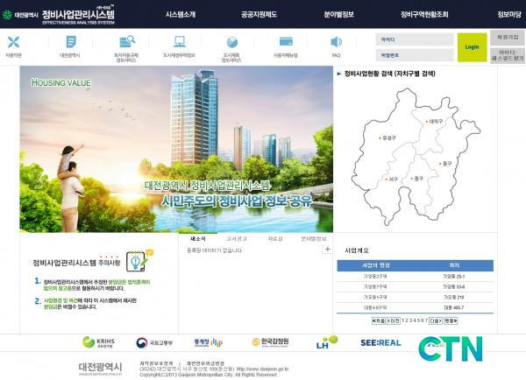526x380 pixels.
Task: Open the 한국감정원 logo link
Action: [x=270, y=341]
